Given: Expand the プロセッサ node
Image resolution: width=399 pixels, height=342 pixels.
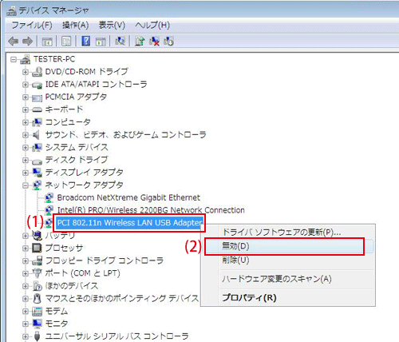Looking at the screenshot, I should pos(26,248).
